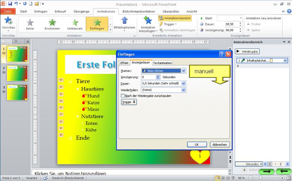This screenshot has width=292, height=181.
Task: Switch to slide sorter view in status bar
Action: click(223, 178)
